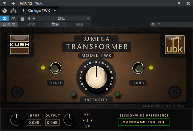This screenshot has height=131, width=193.
Task: Click the 'SESSIONWIDE PREFERENCE' text
Action: (x=144, y=115)
